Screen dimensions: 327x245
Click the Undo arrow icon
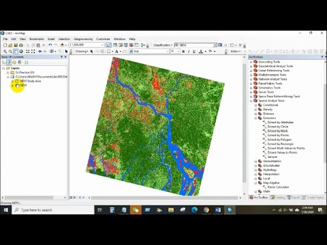[x=50, y=45]
